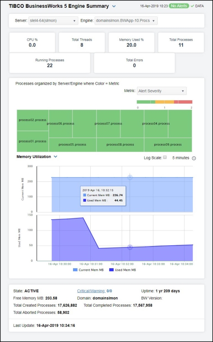
Task: Click the Running Processes metric card
Action: coord(50,63)
